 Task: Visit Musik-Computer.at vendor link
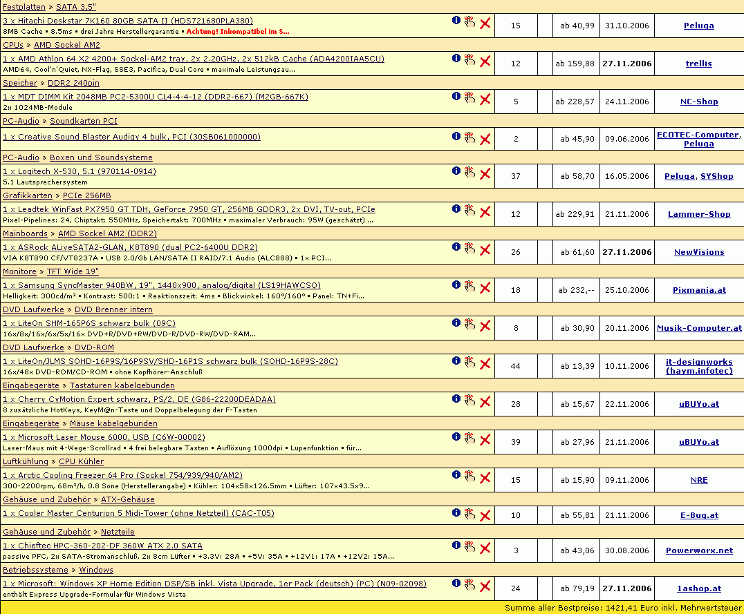tap(699, 328)
